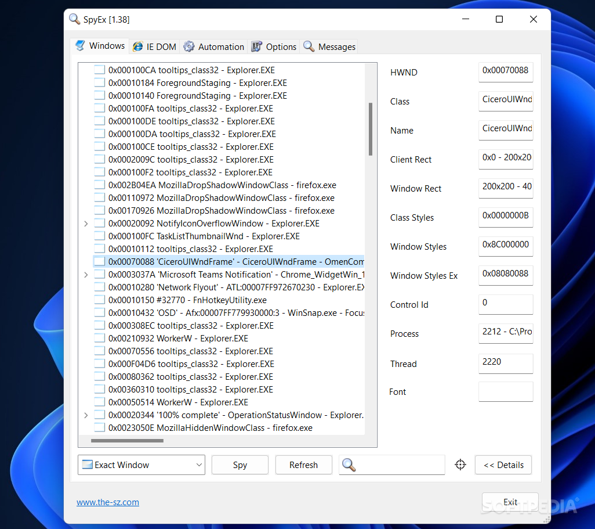The image size is (595, 529).
Task: Click window icon for 0x00010140 ForegroundStaging row
Action: pyautogui.click(x=99, y=95)
